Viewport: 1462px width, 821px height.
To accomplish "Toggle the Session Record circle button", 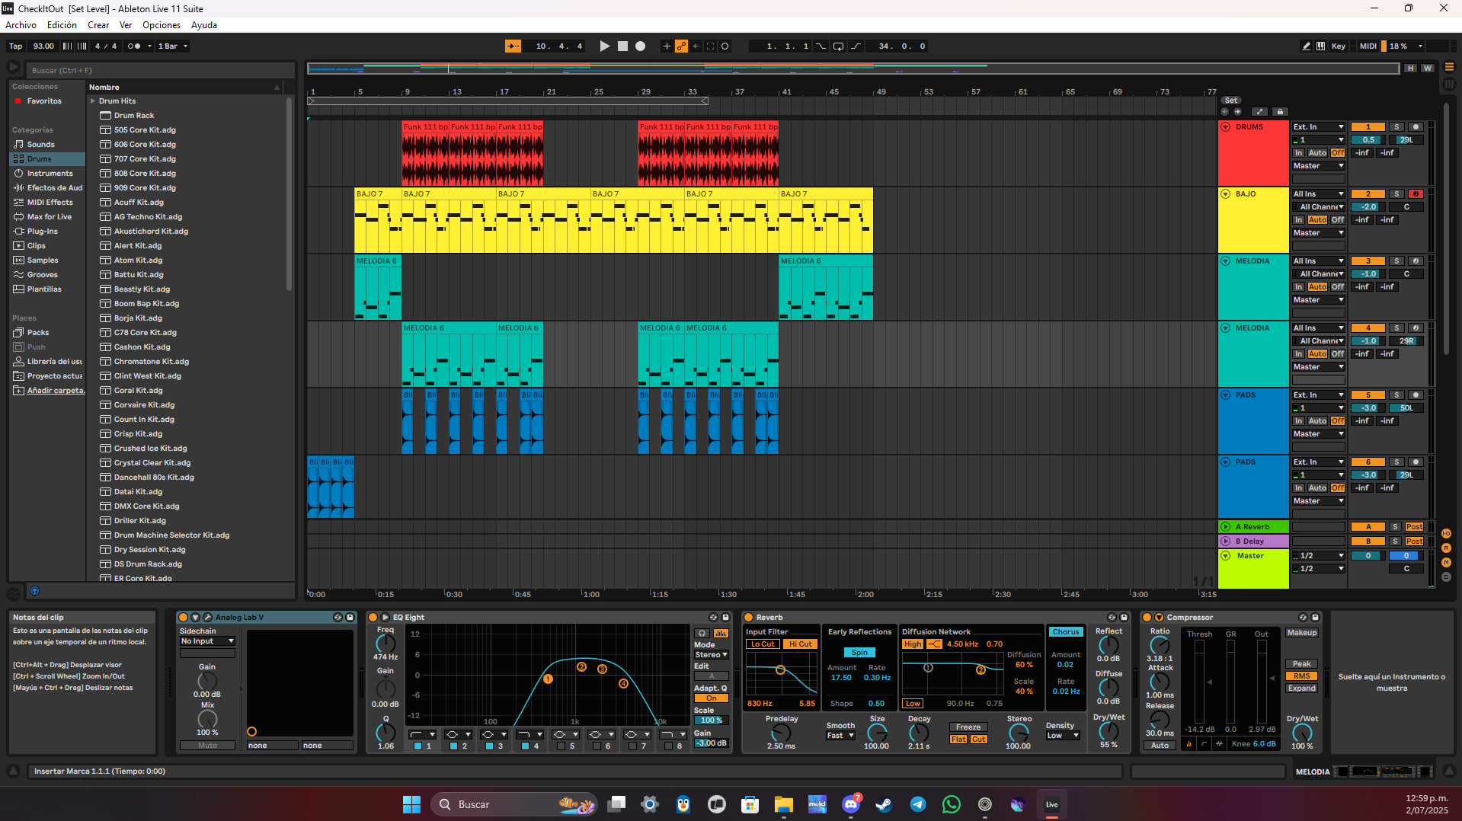I will [x=725, y=46].
